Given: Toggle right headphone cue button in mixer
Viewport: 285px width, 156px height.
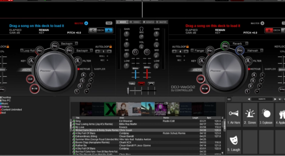Looking at the screenshot, I should coord(147,52).
